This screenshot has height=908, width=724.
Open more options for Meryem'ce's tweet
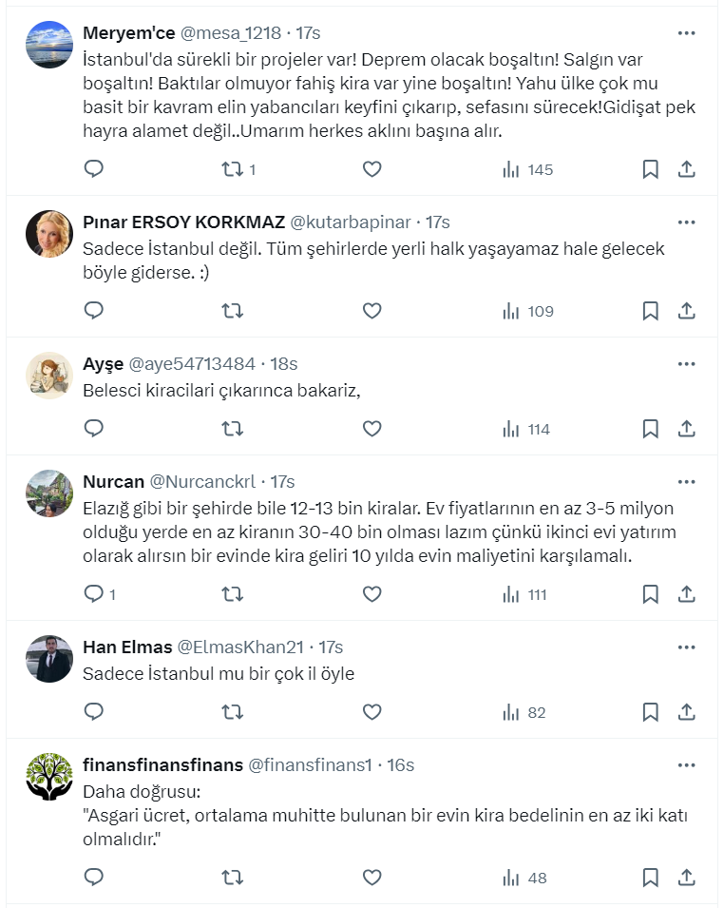click(686, 33)
